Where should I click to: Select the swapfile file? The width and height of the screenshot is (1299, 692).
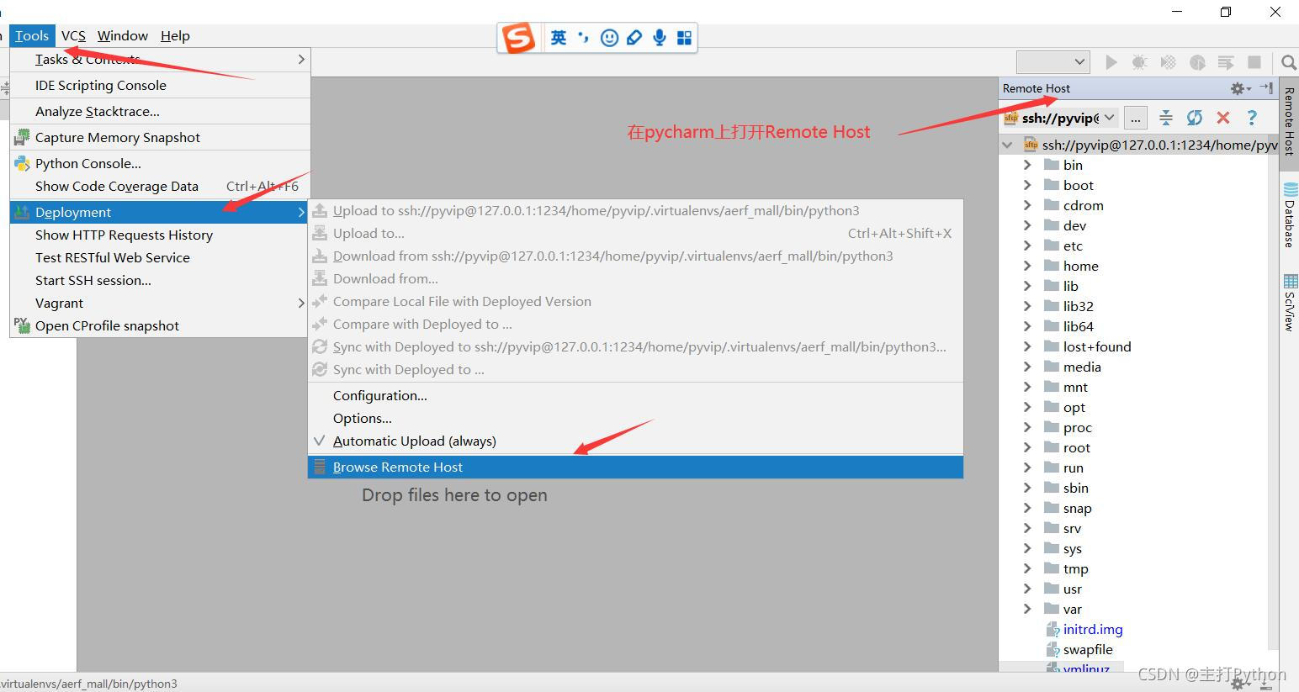pyautogui.click(x=1087, y=649)
